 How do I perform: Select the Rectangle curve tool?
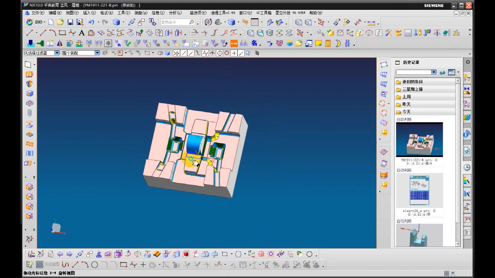point(62,33)
